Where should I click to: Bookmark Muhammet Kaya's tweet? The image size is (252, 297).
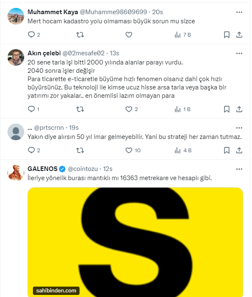pyautogui.click(x=227, y=35)
